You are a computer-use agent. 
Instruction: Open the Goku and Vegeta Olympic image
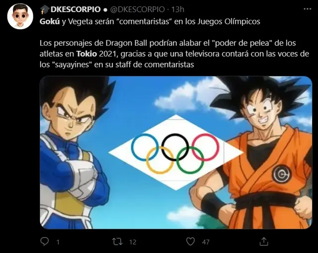pyautogui.click(x=176, y=153)
